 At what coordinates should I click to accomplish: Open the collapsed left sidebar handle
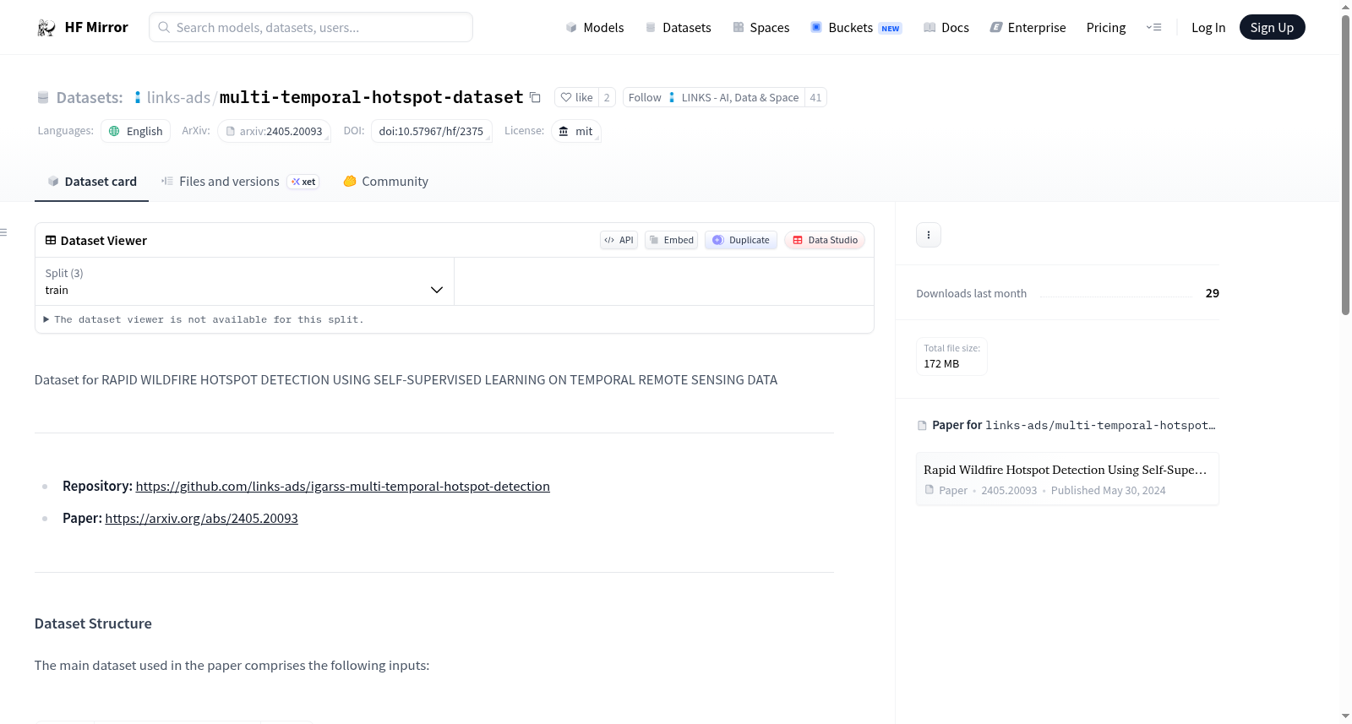click(x=4, y=232)
